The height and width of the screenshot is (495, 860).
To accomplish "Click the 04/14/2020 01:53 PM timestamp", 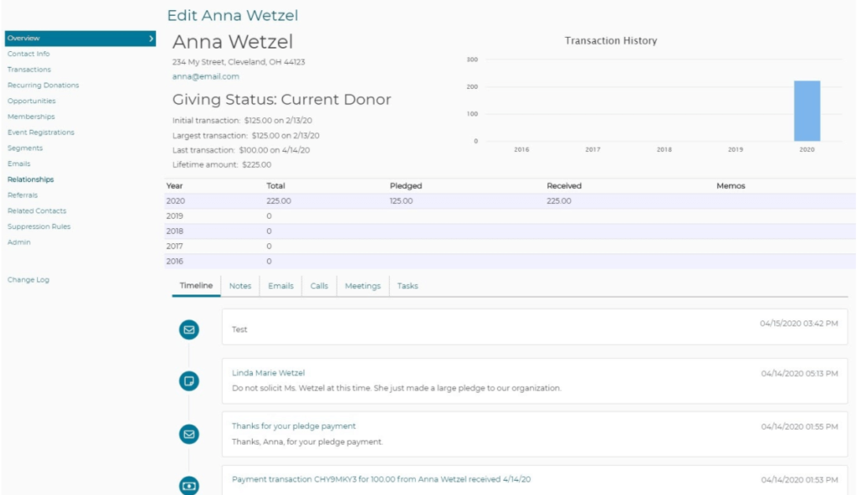I will tap(800, 480).
